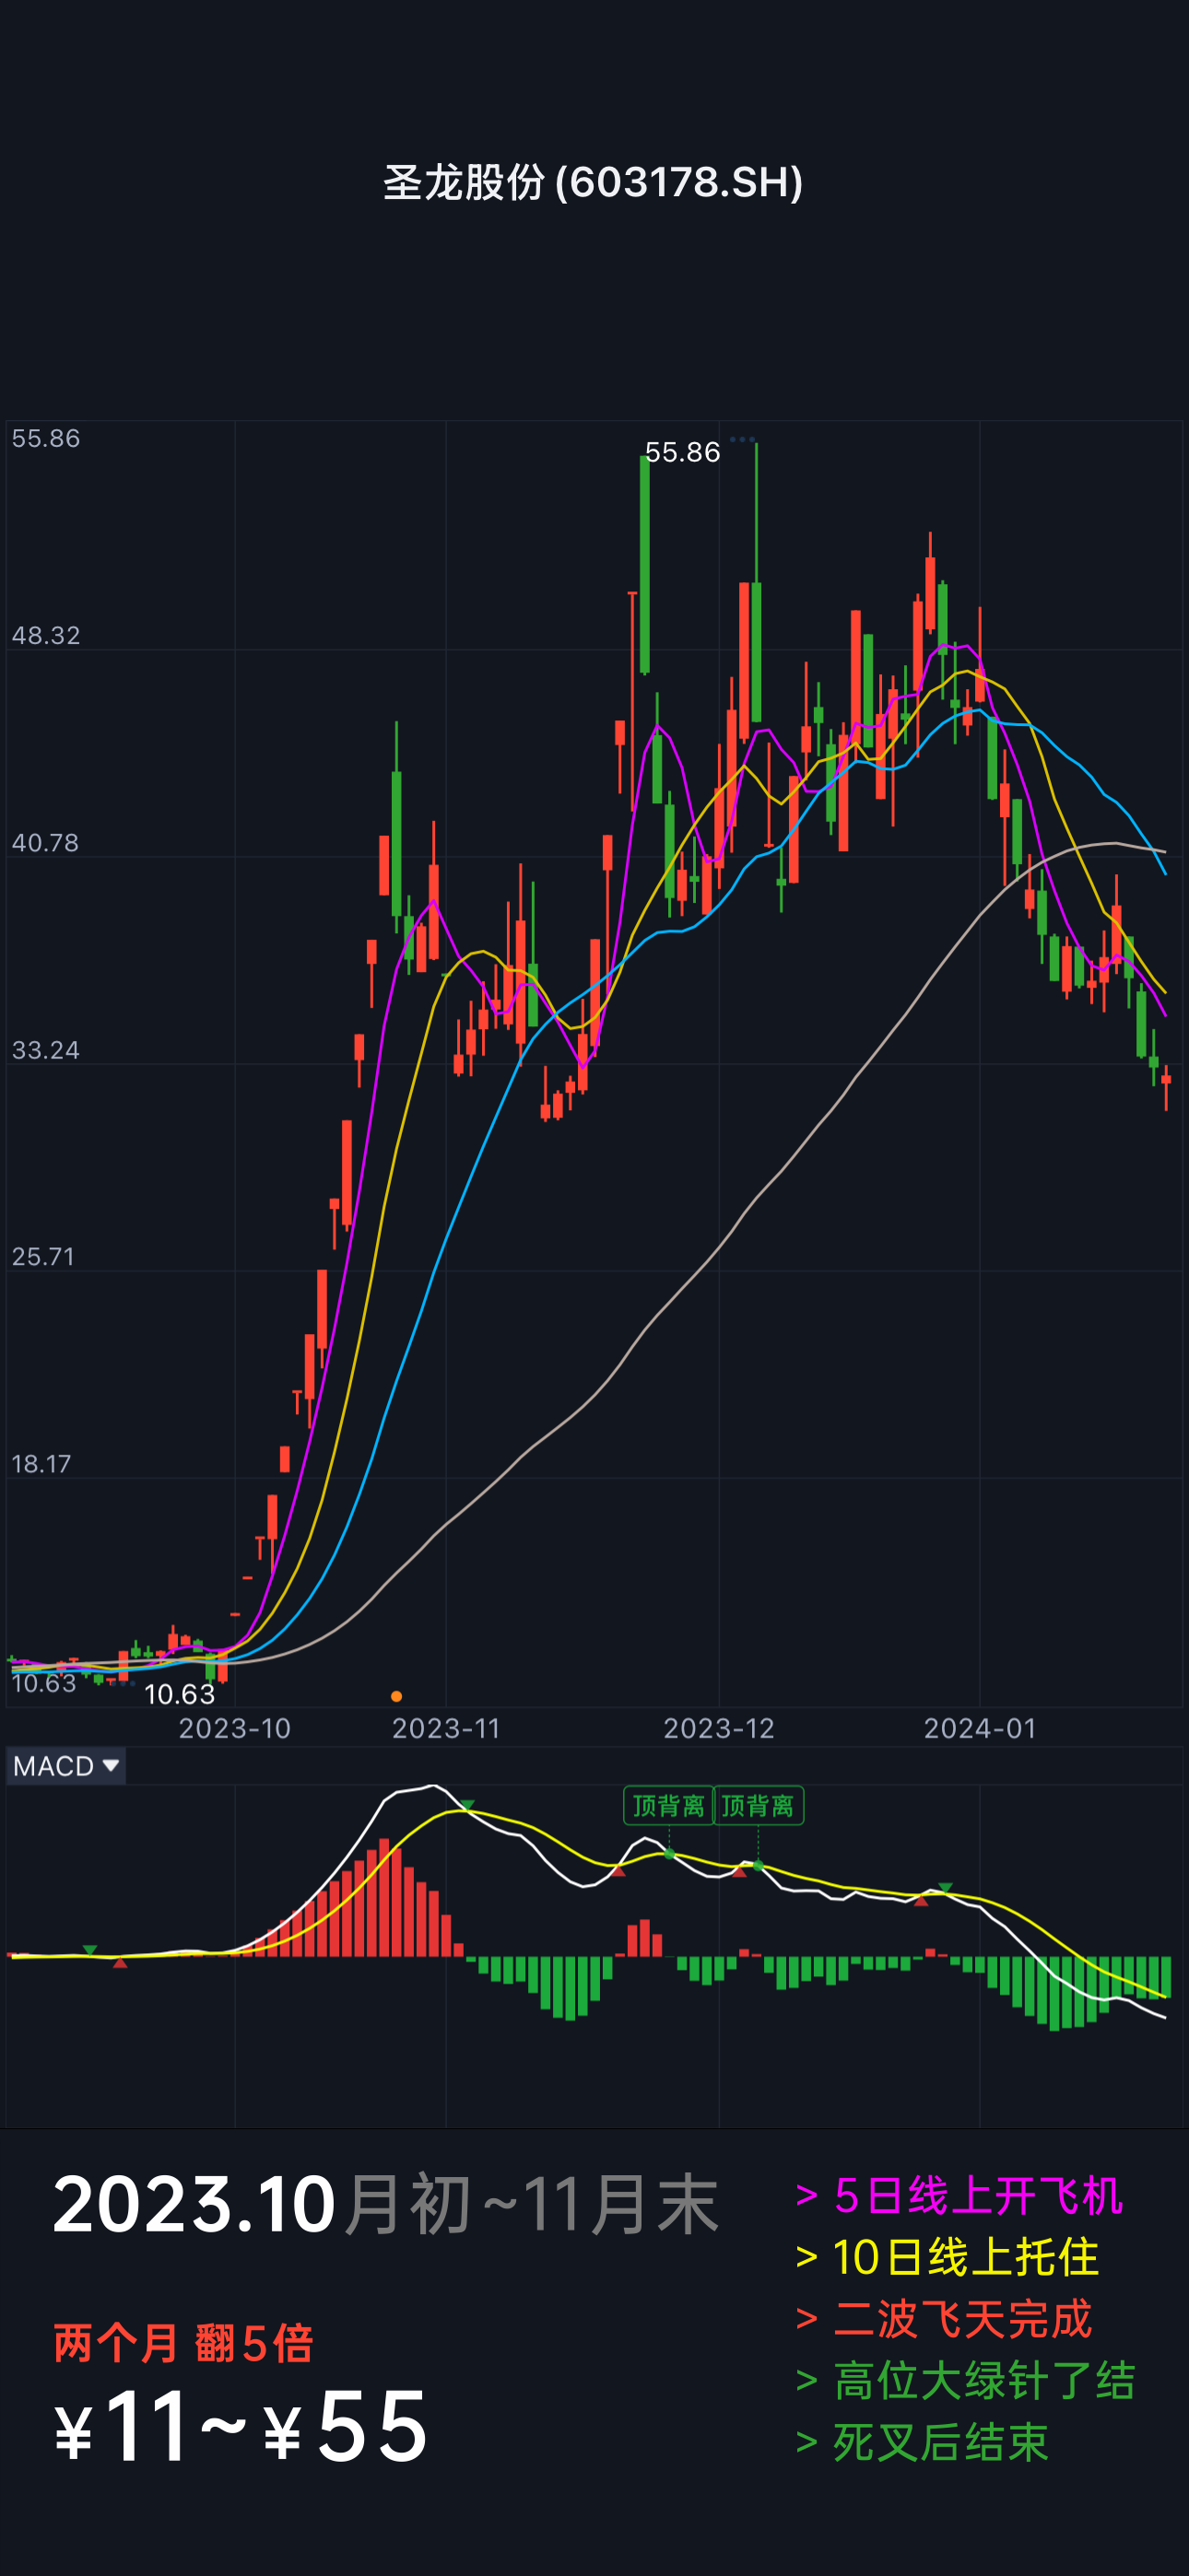The width and height of the screenshot is (1189, 2576).
Task: Tap the three-dot marker beside the 55.86 high
Action: [x=742, y=439]
